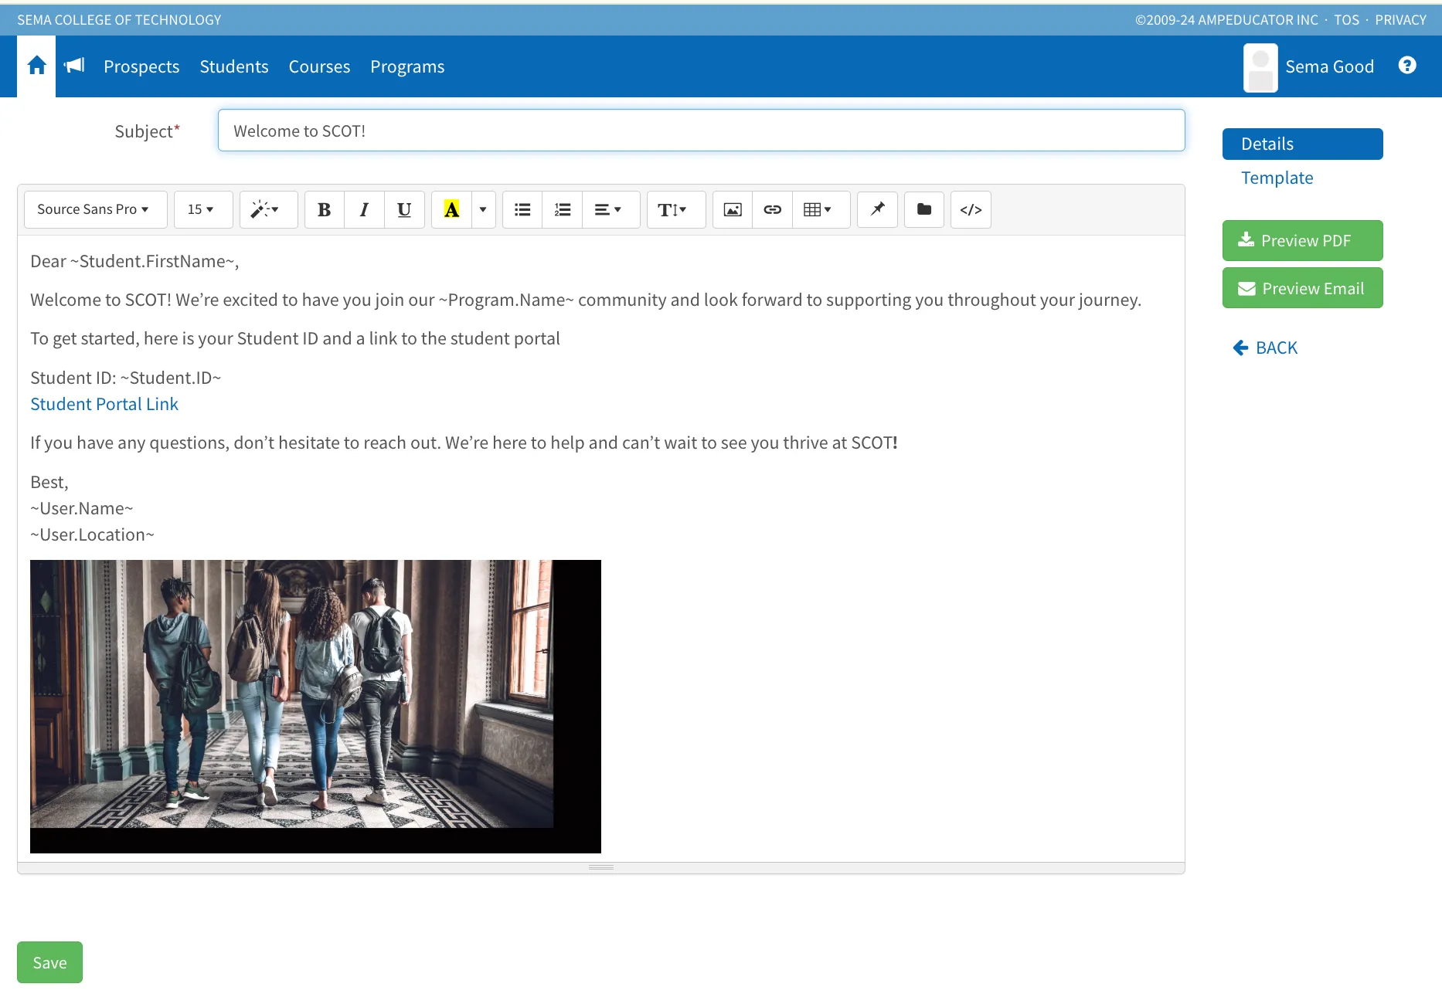The width and height of the screenshot is (1442, 1004).
Task: Apply yellow highlight text color button
Action: point(451,209)
